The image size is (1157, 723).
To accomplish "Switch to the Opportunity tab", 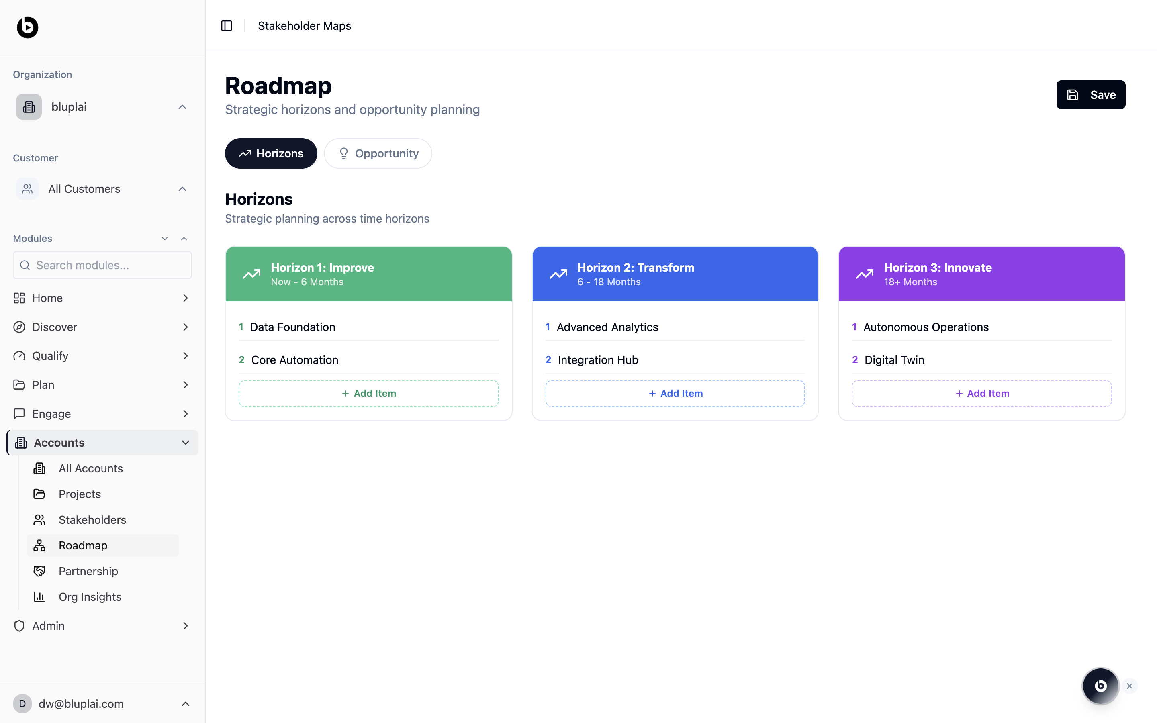I will click(x=378, y=153).
